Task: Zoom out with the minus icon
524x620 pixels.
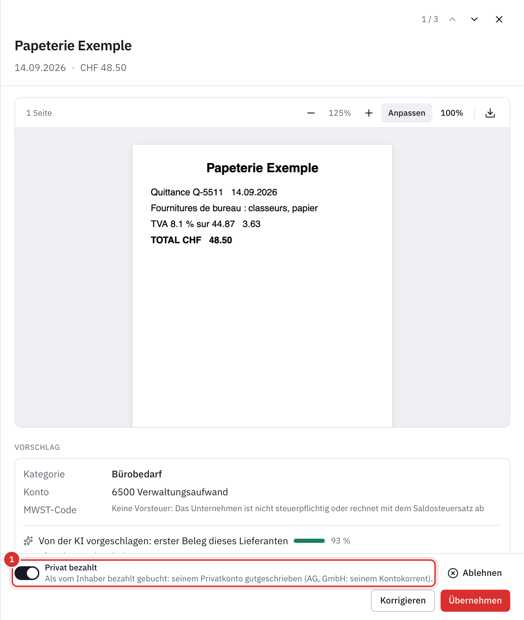Action: pos(311,113)
